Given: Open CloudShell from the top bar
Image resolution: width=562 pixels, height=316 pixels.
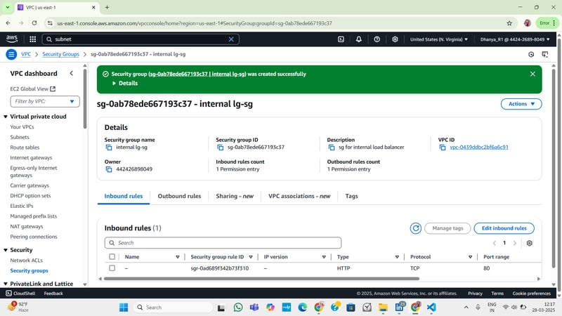Looking at the screenshot, I should pyautogui.click(x=341, y=39).
